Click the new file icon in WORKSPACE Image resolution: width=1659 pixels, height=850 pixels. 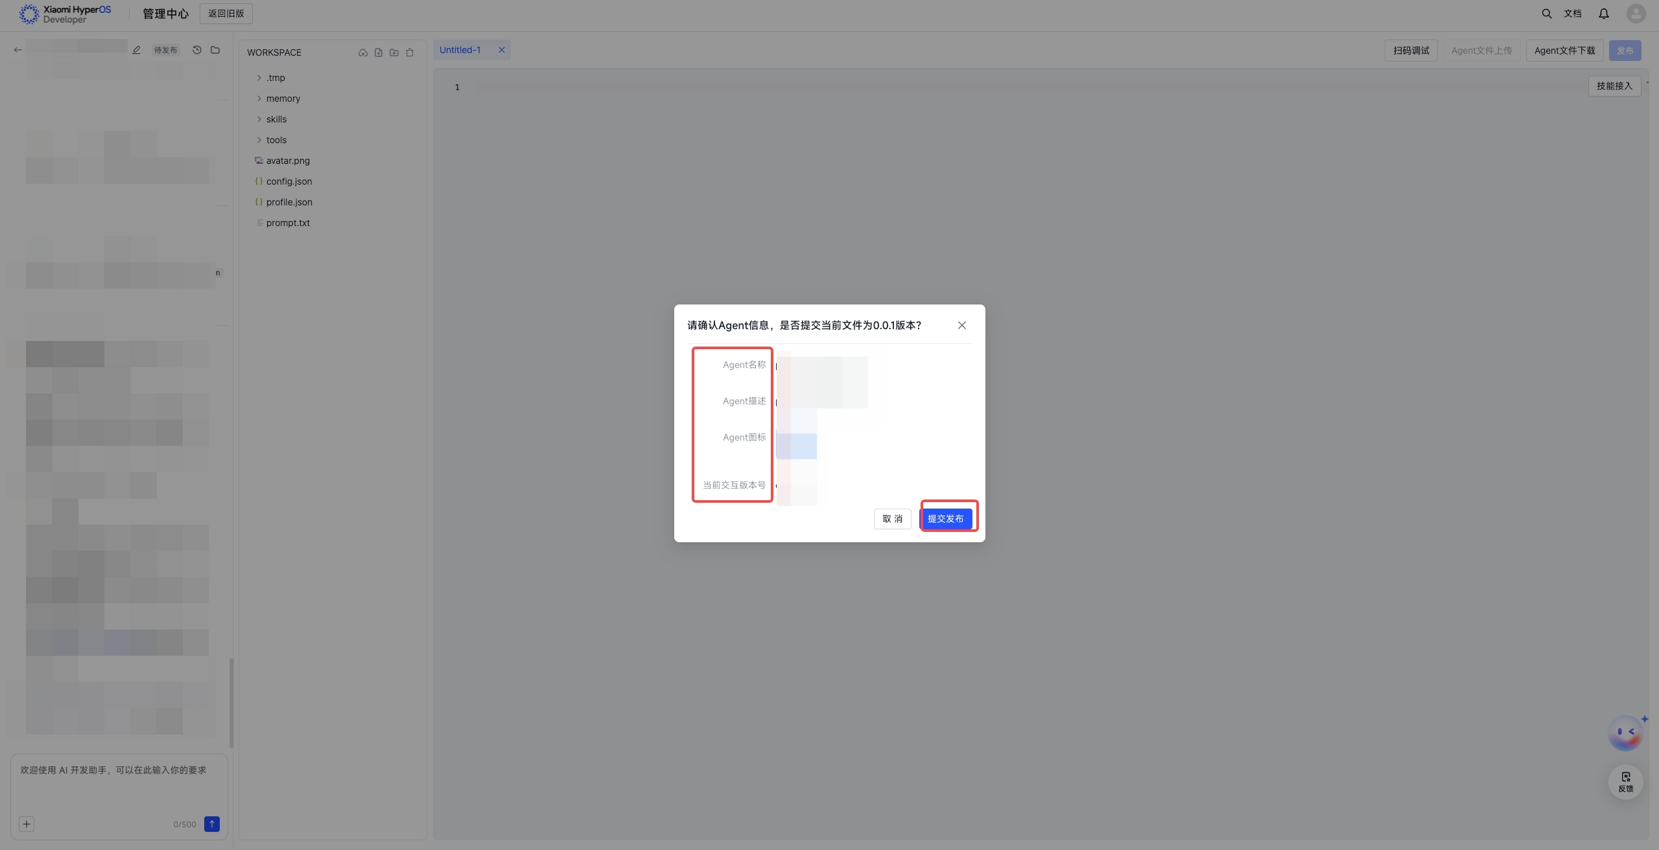tap(379, 52)
